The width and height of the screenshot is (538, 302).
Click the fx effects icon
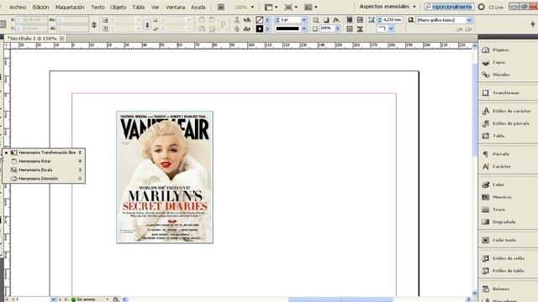[336, 20]
